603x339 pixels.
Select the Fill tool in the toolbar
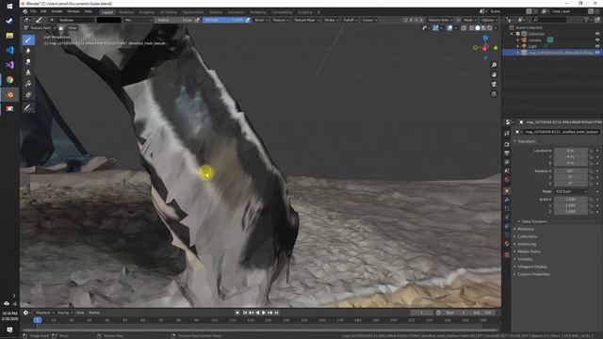coord(28,84)
